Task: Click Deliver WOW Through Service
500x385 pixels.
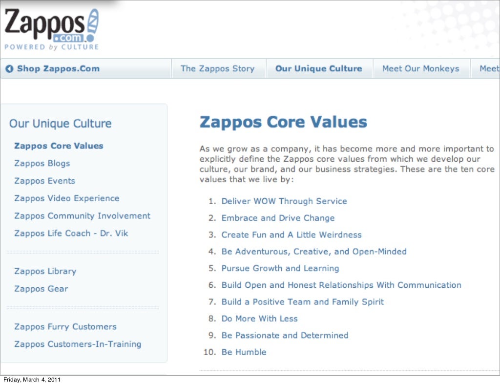Action: (284, 201)
